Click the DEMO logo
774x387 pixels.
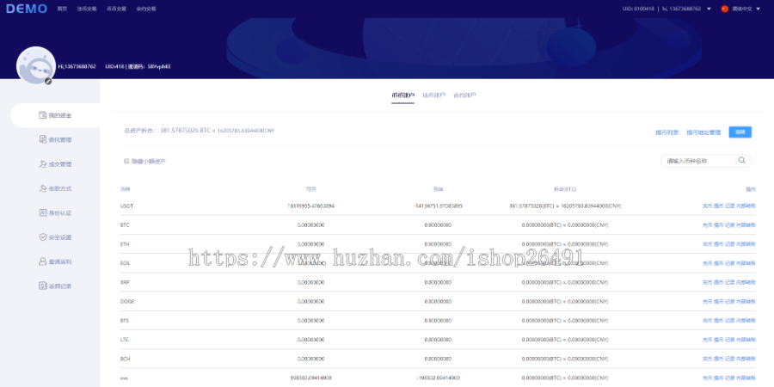[x=27, y=9]
